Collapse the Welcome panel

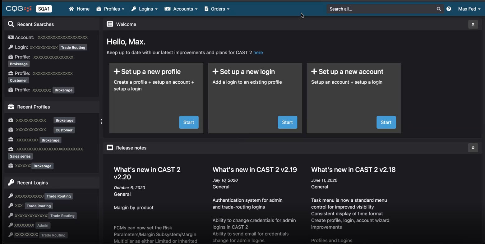(473, 24)
